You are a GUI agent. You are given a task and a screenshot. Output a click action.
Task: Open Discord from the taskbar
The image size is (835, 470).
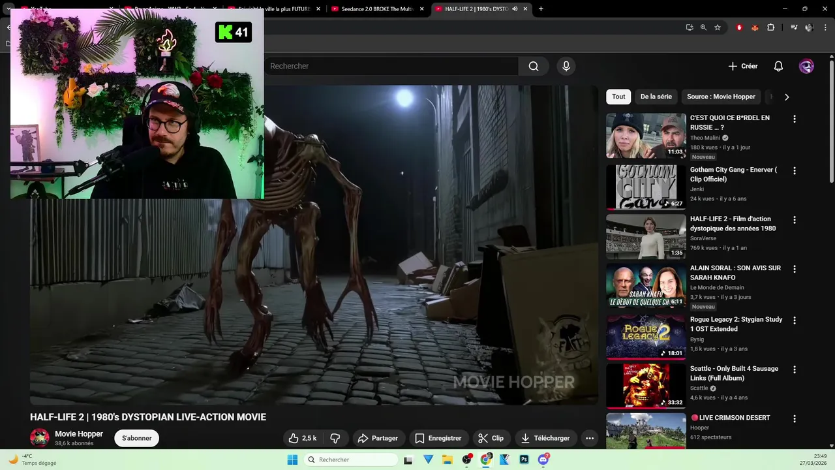coord(543,460)
